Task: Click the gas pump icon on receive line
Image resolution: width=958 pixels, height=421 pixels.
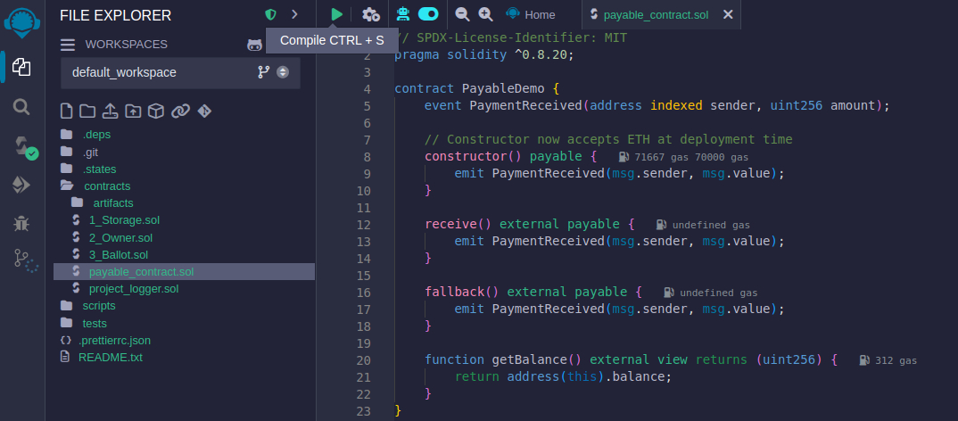Action: (661, 225)
